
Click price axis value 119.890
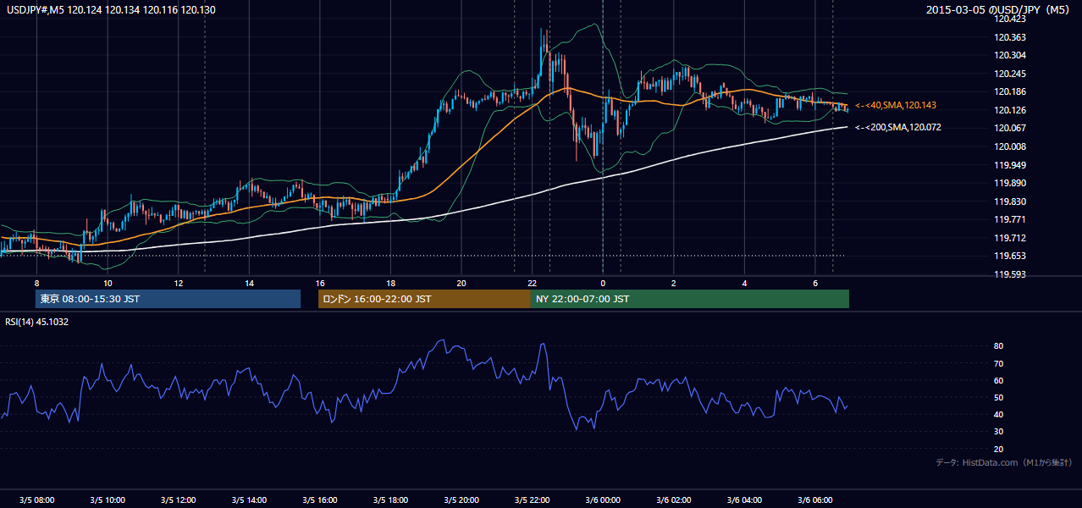(x=1012, y=183)
